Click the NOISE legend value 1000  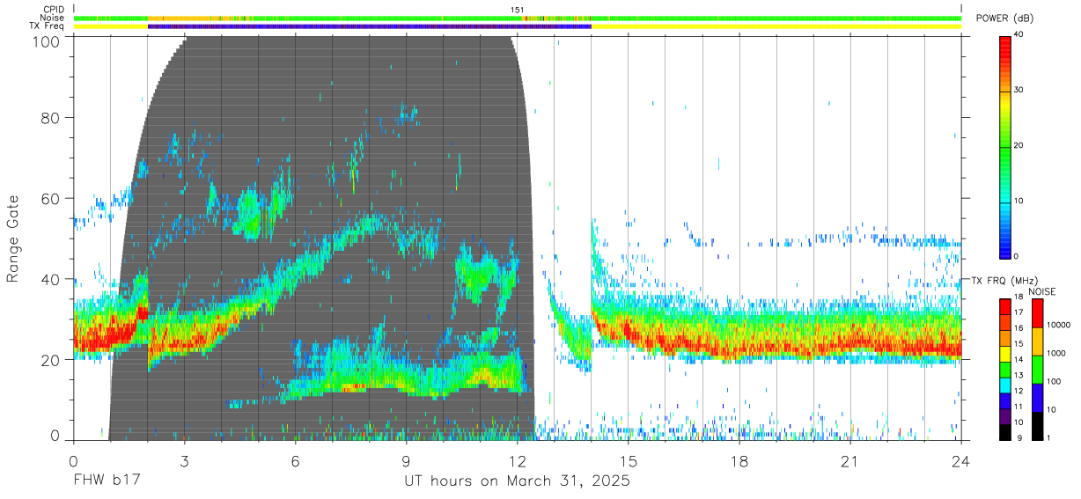1055,353
